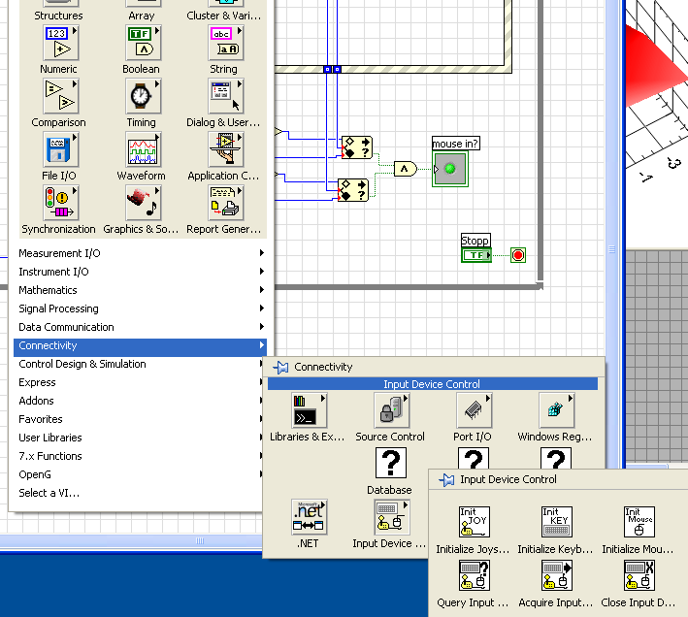Click the Stopp label text
This screenshot has width=688, height=617.
point(475,241)
